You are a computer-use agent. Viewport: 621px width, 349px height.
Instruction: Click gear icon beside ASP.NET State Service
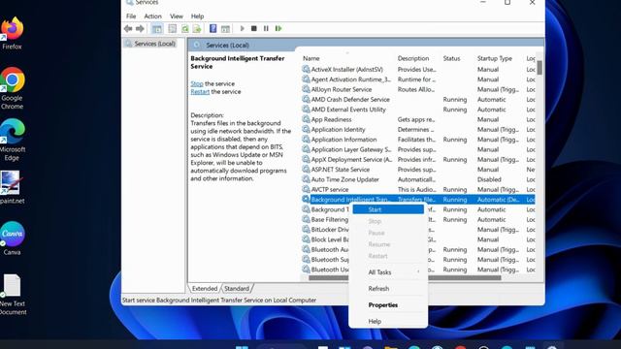tap(306, 169)
